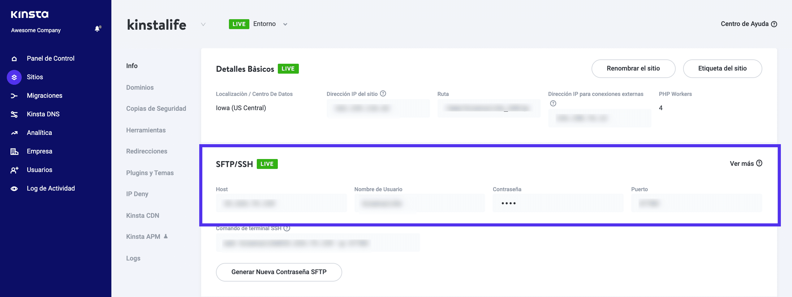Click help icon next to Dirección IP del sitio
Screen dimensions: 792x297
(x=383, y=93)
